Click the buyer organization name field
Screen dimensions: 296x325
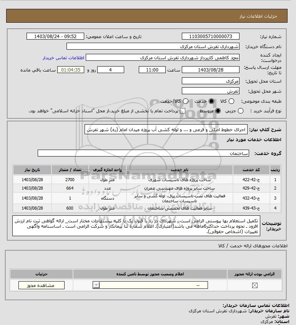point(153,46)
